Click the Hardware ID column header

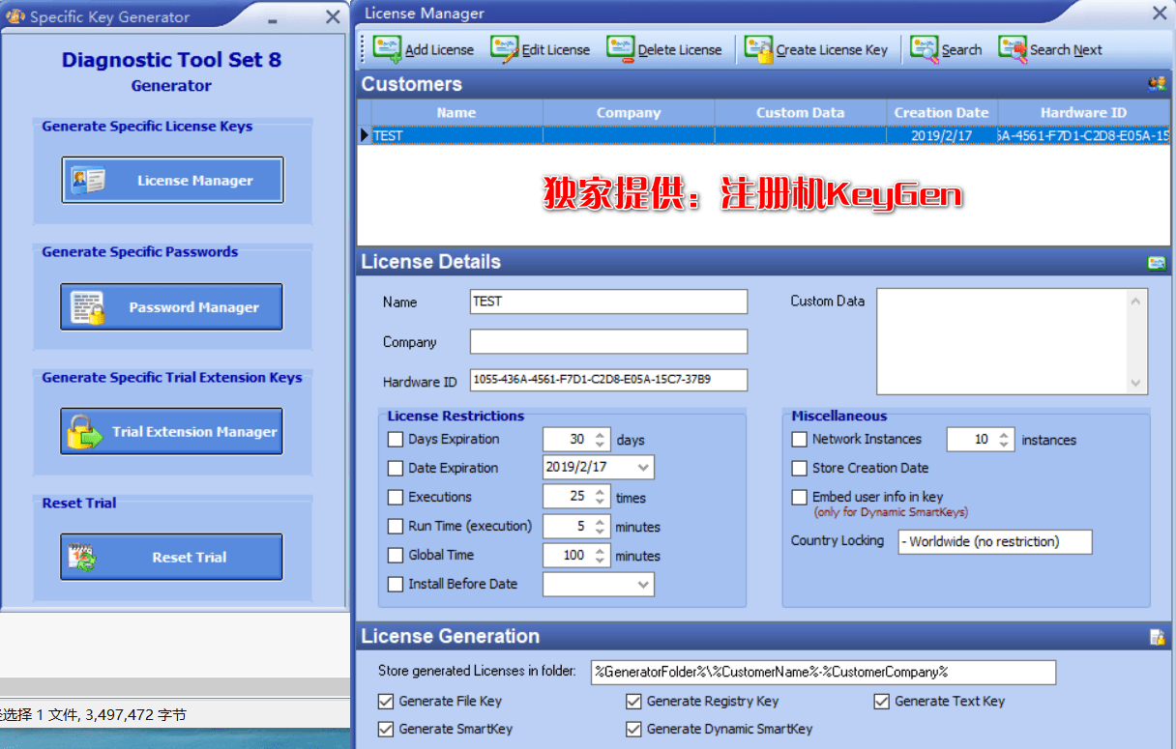(x=1083, y=113)
